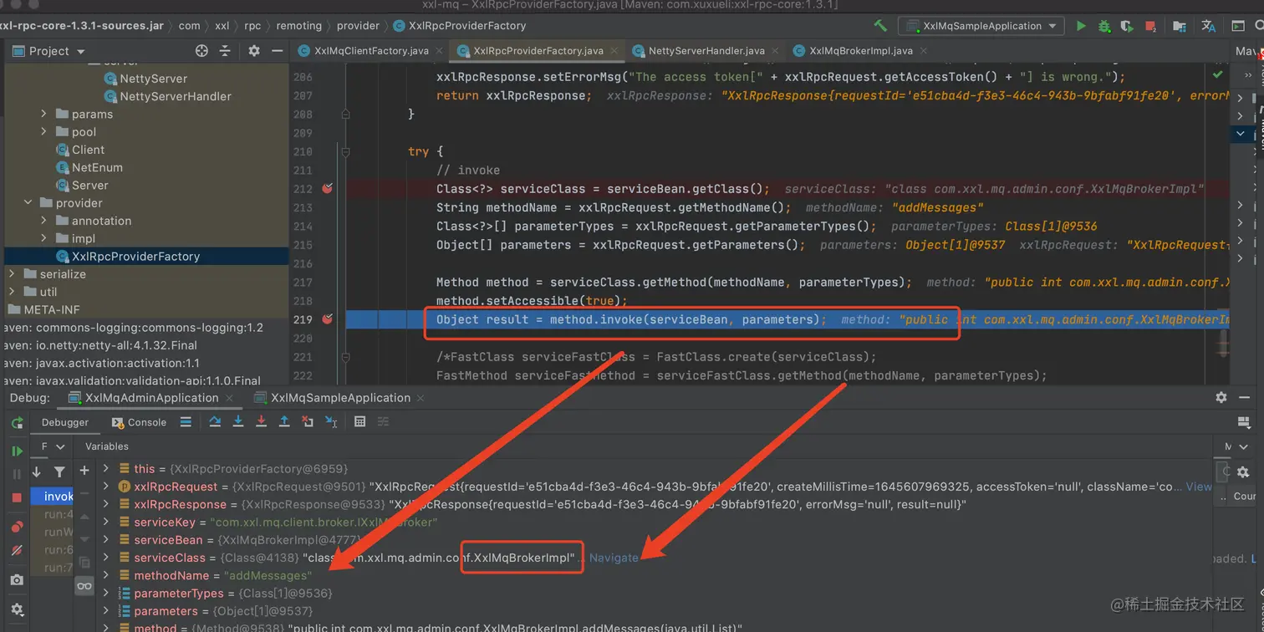Expand the params folder
The width and height of the screenshot is (1264, 632).
pos(44,115)
